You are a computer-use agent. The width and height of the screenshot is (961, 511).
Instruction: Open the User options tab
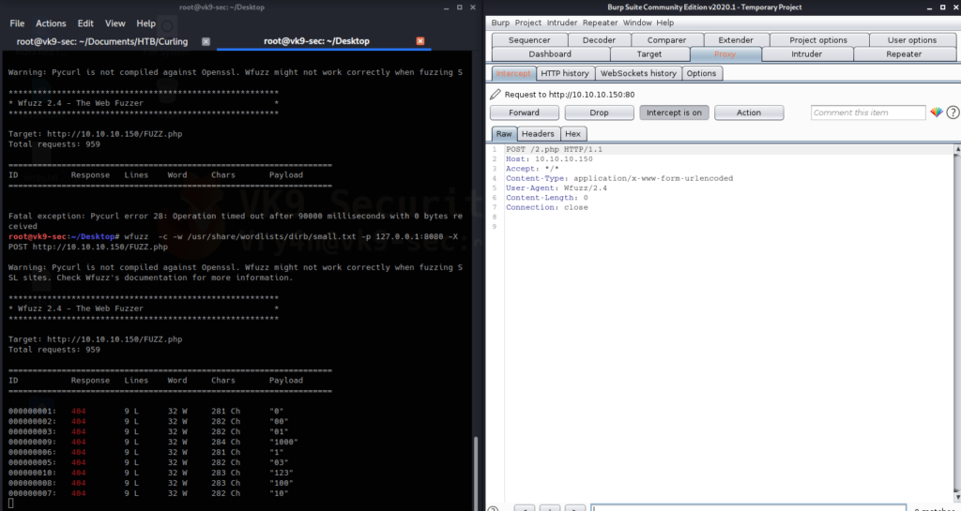tap(912, 39)
